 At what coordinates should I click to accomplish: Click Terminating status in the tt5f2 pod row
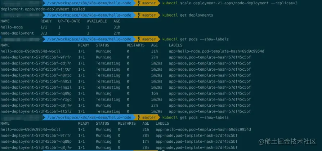[108, 111]
